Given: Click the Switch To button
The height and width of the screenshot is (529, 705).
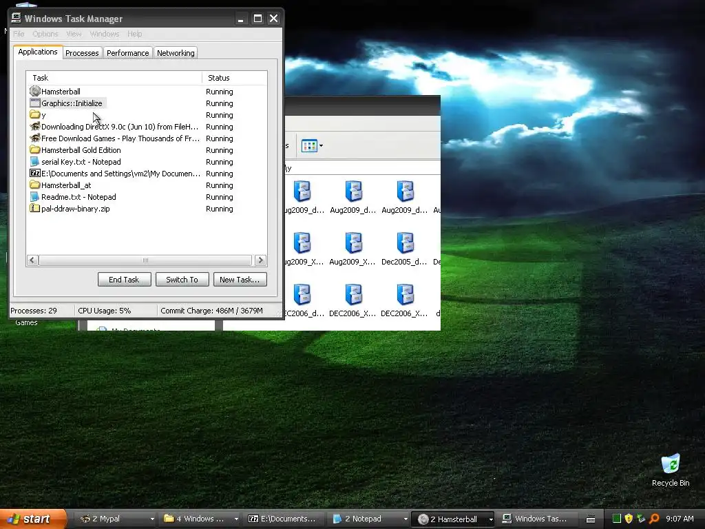Looking at the screenshot, I should pos(182,280).
